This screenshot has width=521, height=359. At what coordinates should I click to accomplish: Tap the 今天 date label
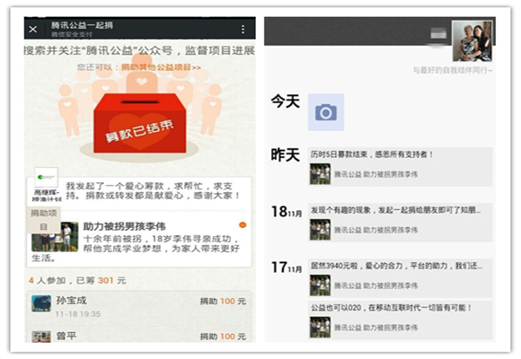286,101
